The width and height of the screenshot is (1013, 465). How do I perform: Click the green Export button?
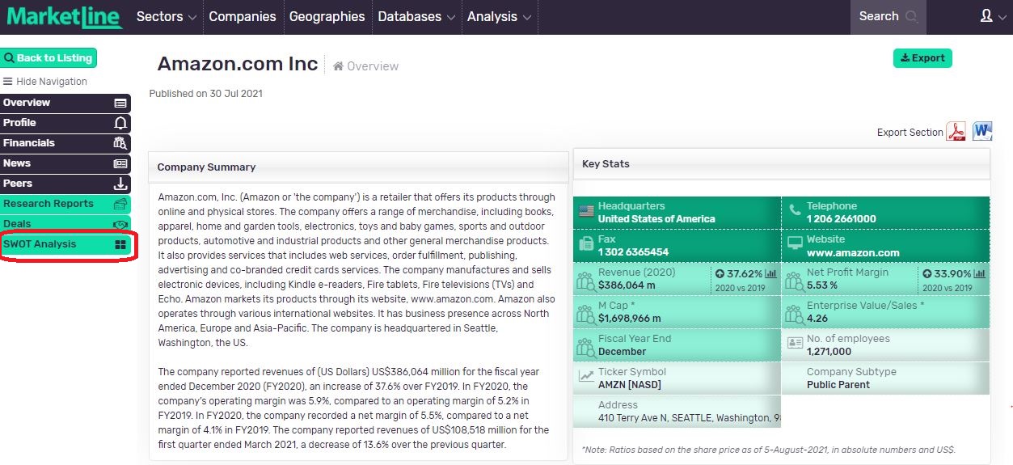(x=922, y=58)
